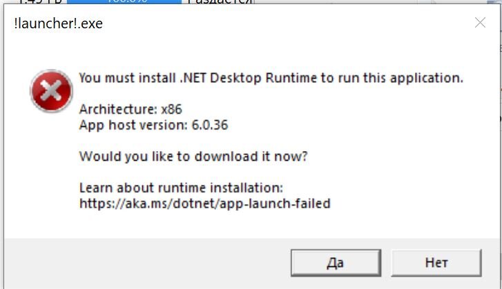The width and height of the screenshot is (502, 289).
Task: Click the "Architecture" label text
Action: pos(117,109)
